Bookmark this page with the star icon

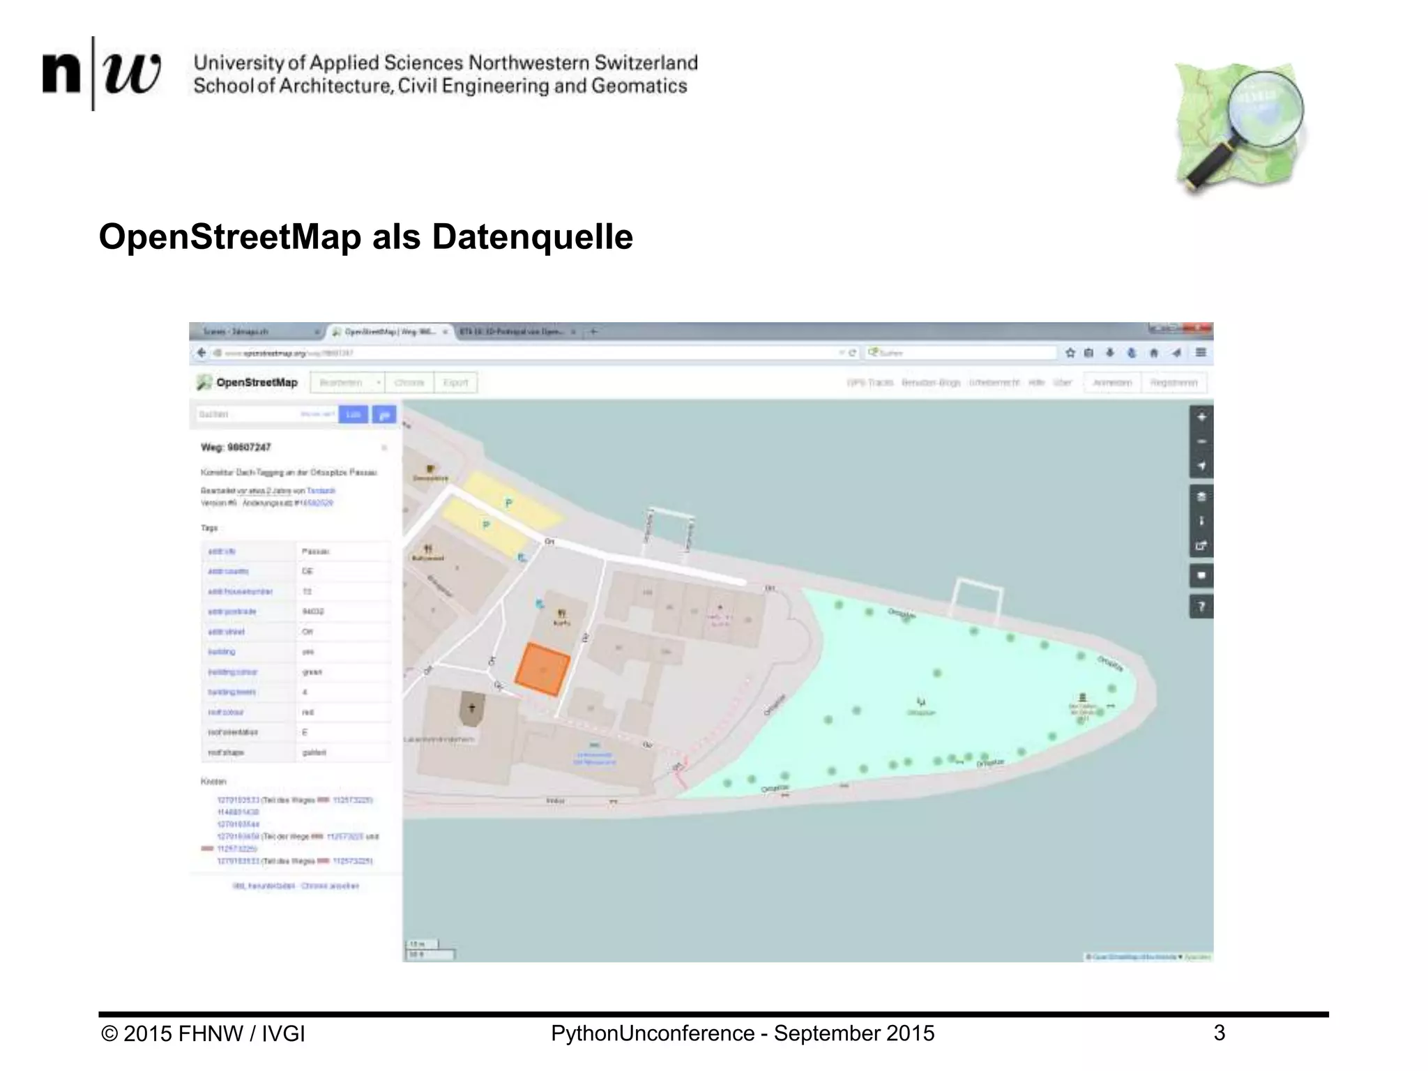1070,353
